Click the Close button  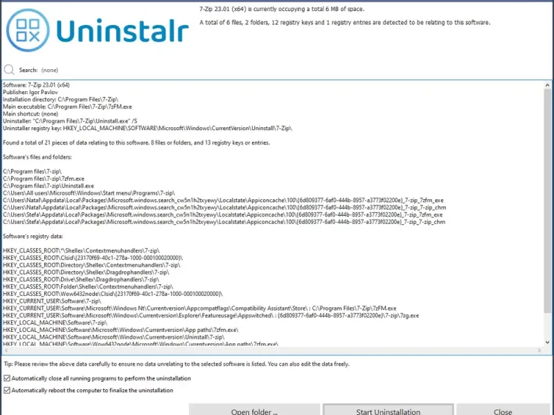[503, 410]
